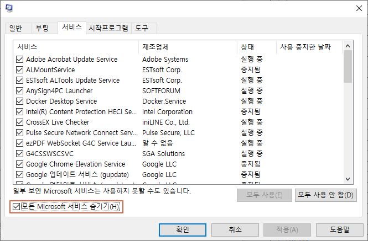Click the 적용(A) button

287,230
